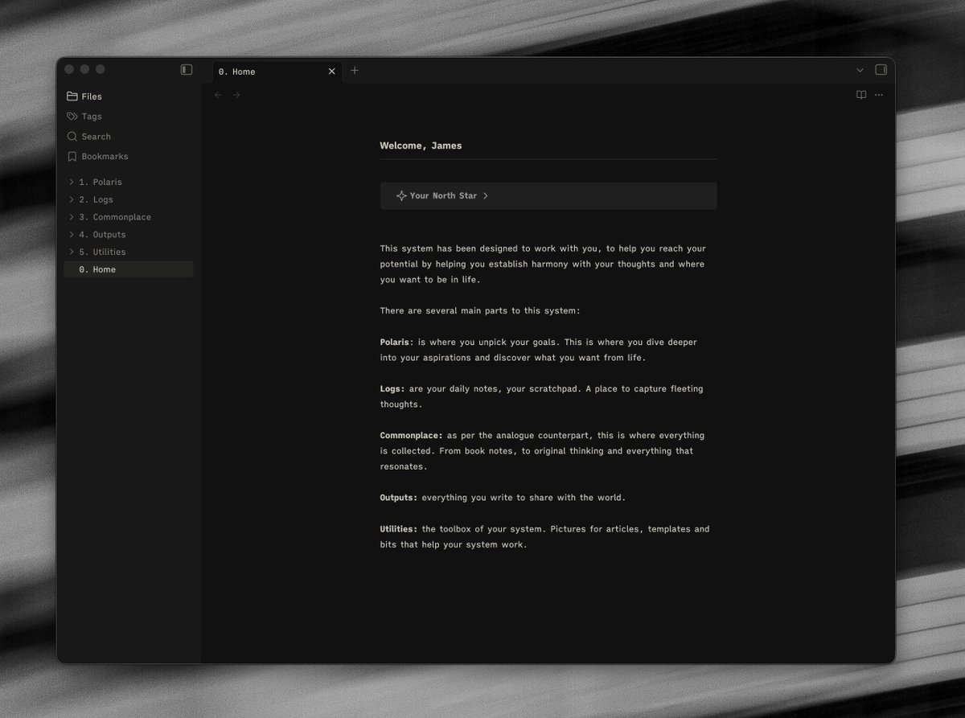Click the bold Polaris: text
The height and width of the screenshot is (718, 965).
[x=396, y=343]
